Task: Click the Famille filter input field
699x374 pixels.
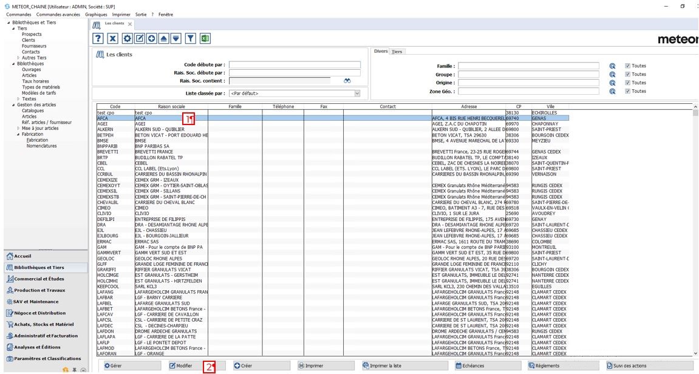Action: pyautogui.click(x=529, y=66)
